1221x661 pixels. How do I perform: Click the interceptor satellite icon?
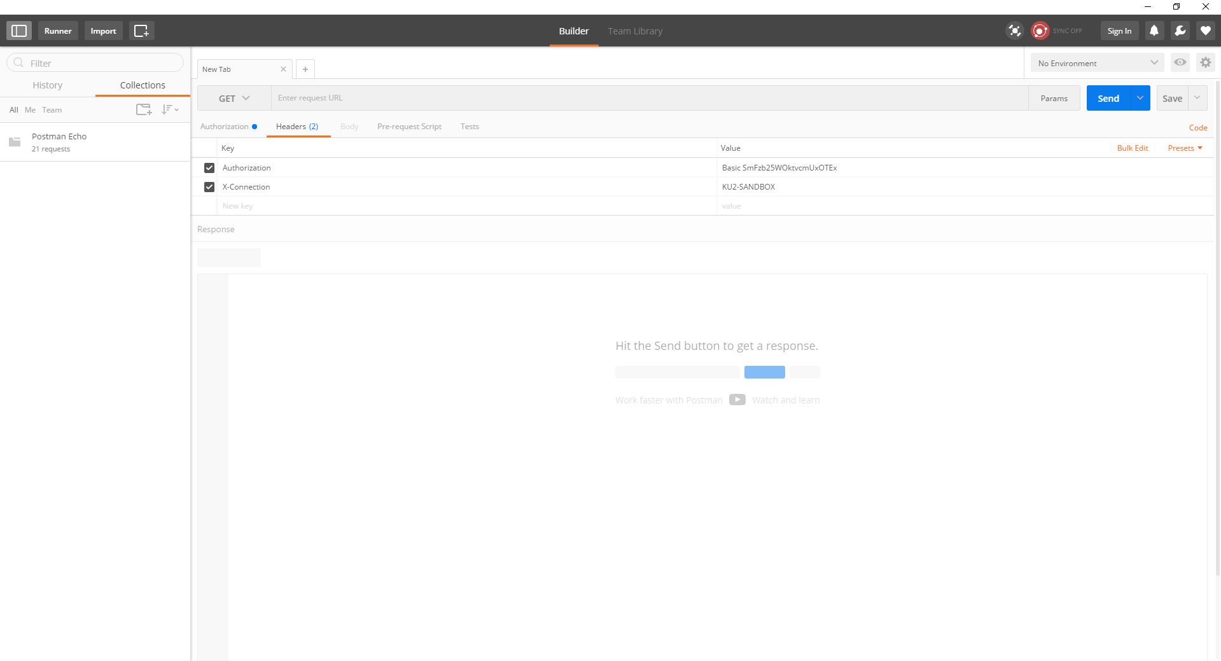[1014, 31]
